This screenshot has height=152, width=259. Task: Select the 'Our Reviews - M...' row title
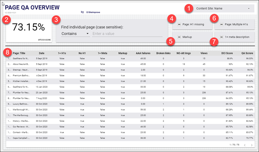21,127
